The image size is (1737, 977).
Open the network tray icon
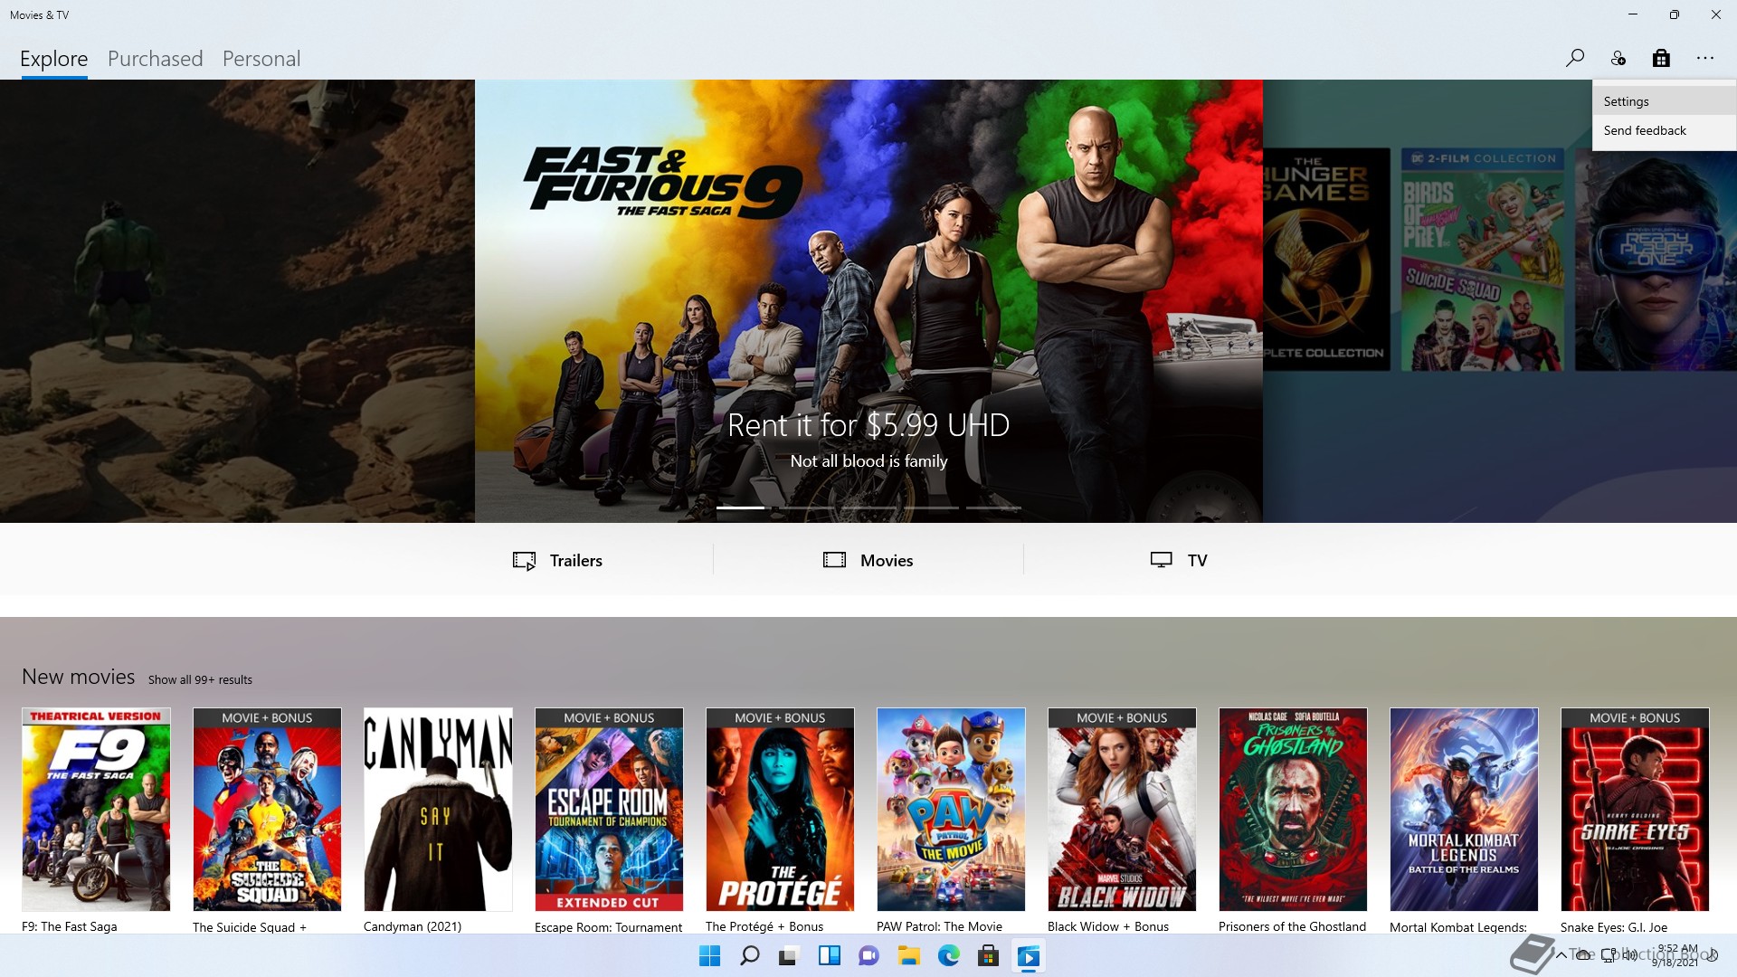pyautogui.click(x=1609, y=955)
